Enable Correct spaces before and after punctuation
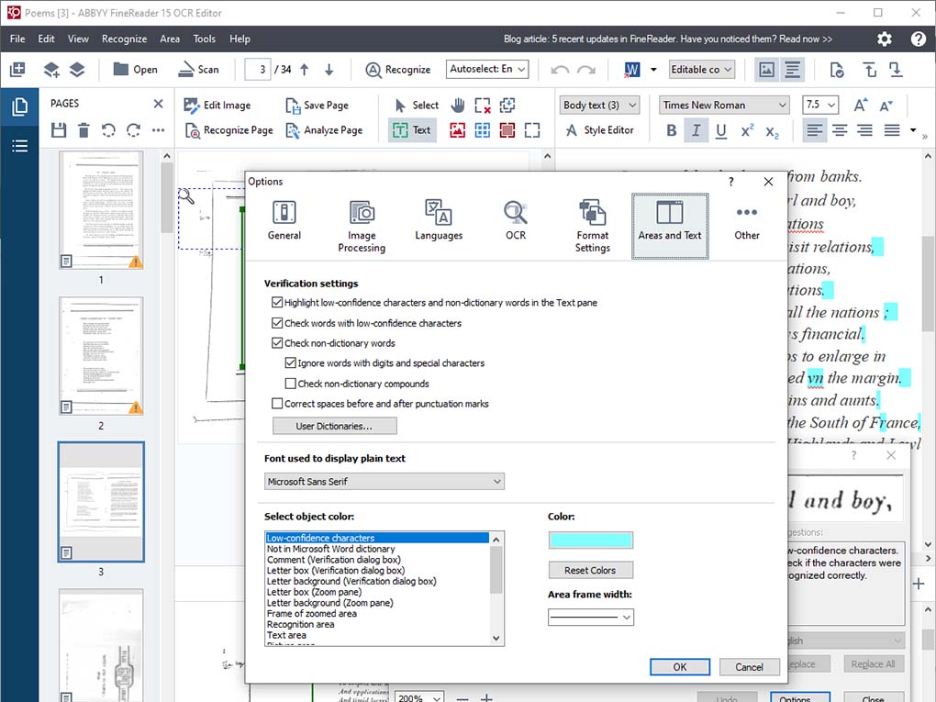Screen dimensions: 936x702 (277, 404)
